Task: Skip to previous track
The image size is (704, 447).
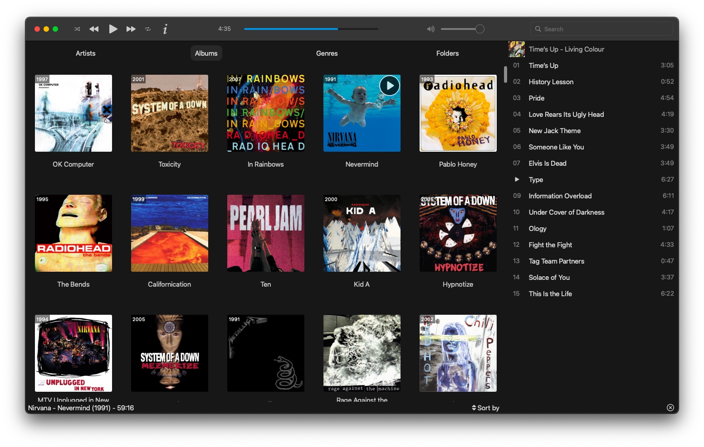Action: click(94, 29)
